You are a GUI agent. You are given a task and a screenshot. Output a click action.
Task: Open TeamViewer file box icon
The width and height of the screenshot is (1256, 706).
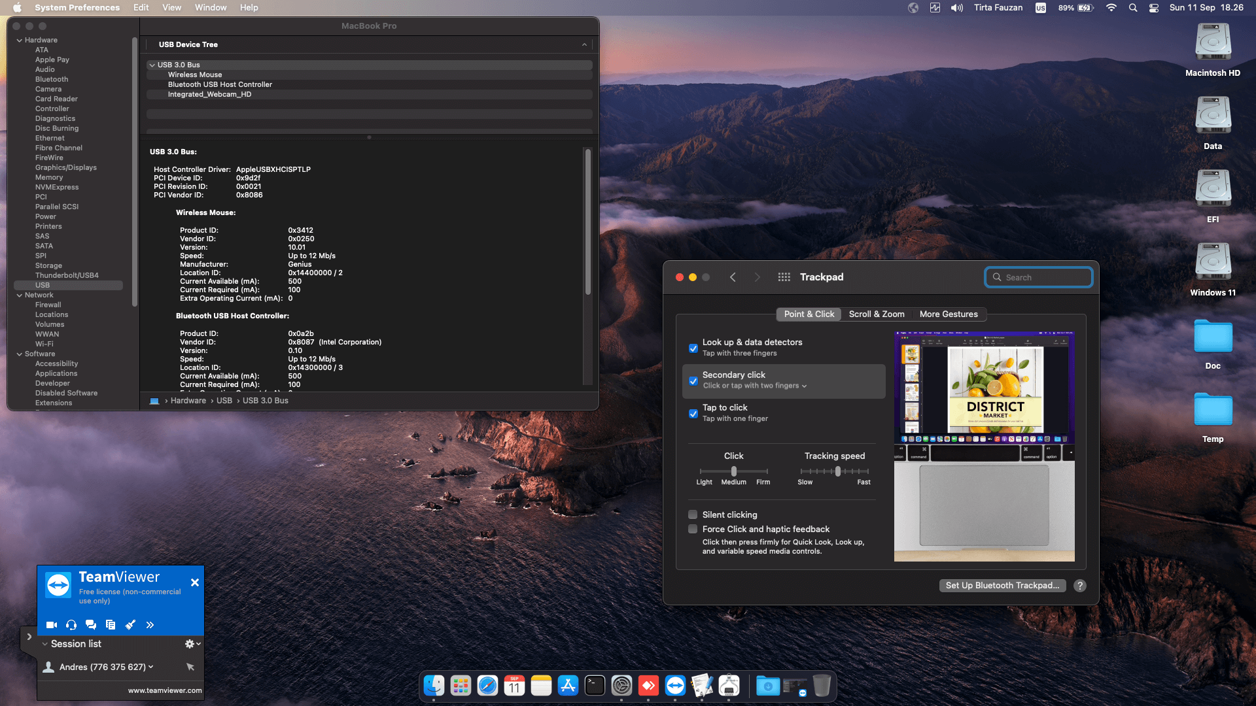[111, 625]
